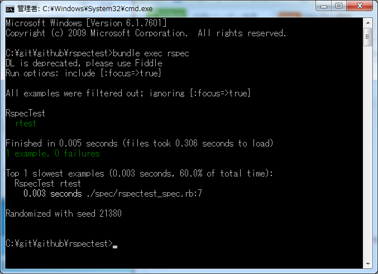Click the 'Randomized with seed 21380' line
This screenshot has width=378, height=274.
[64, 213]
